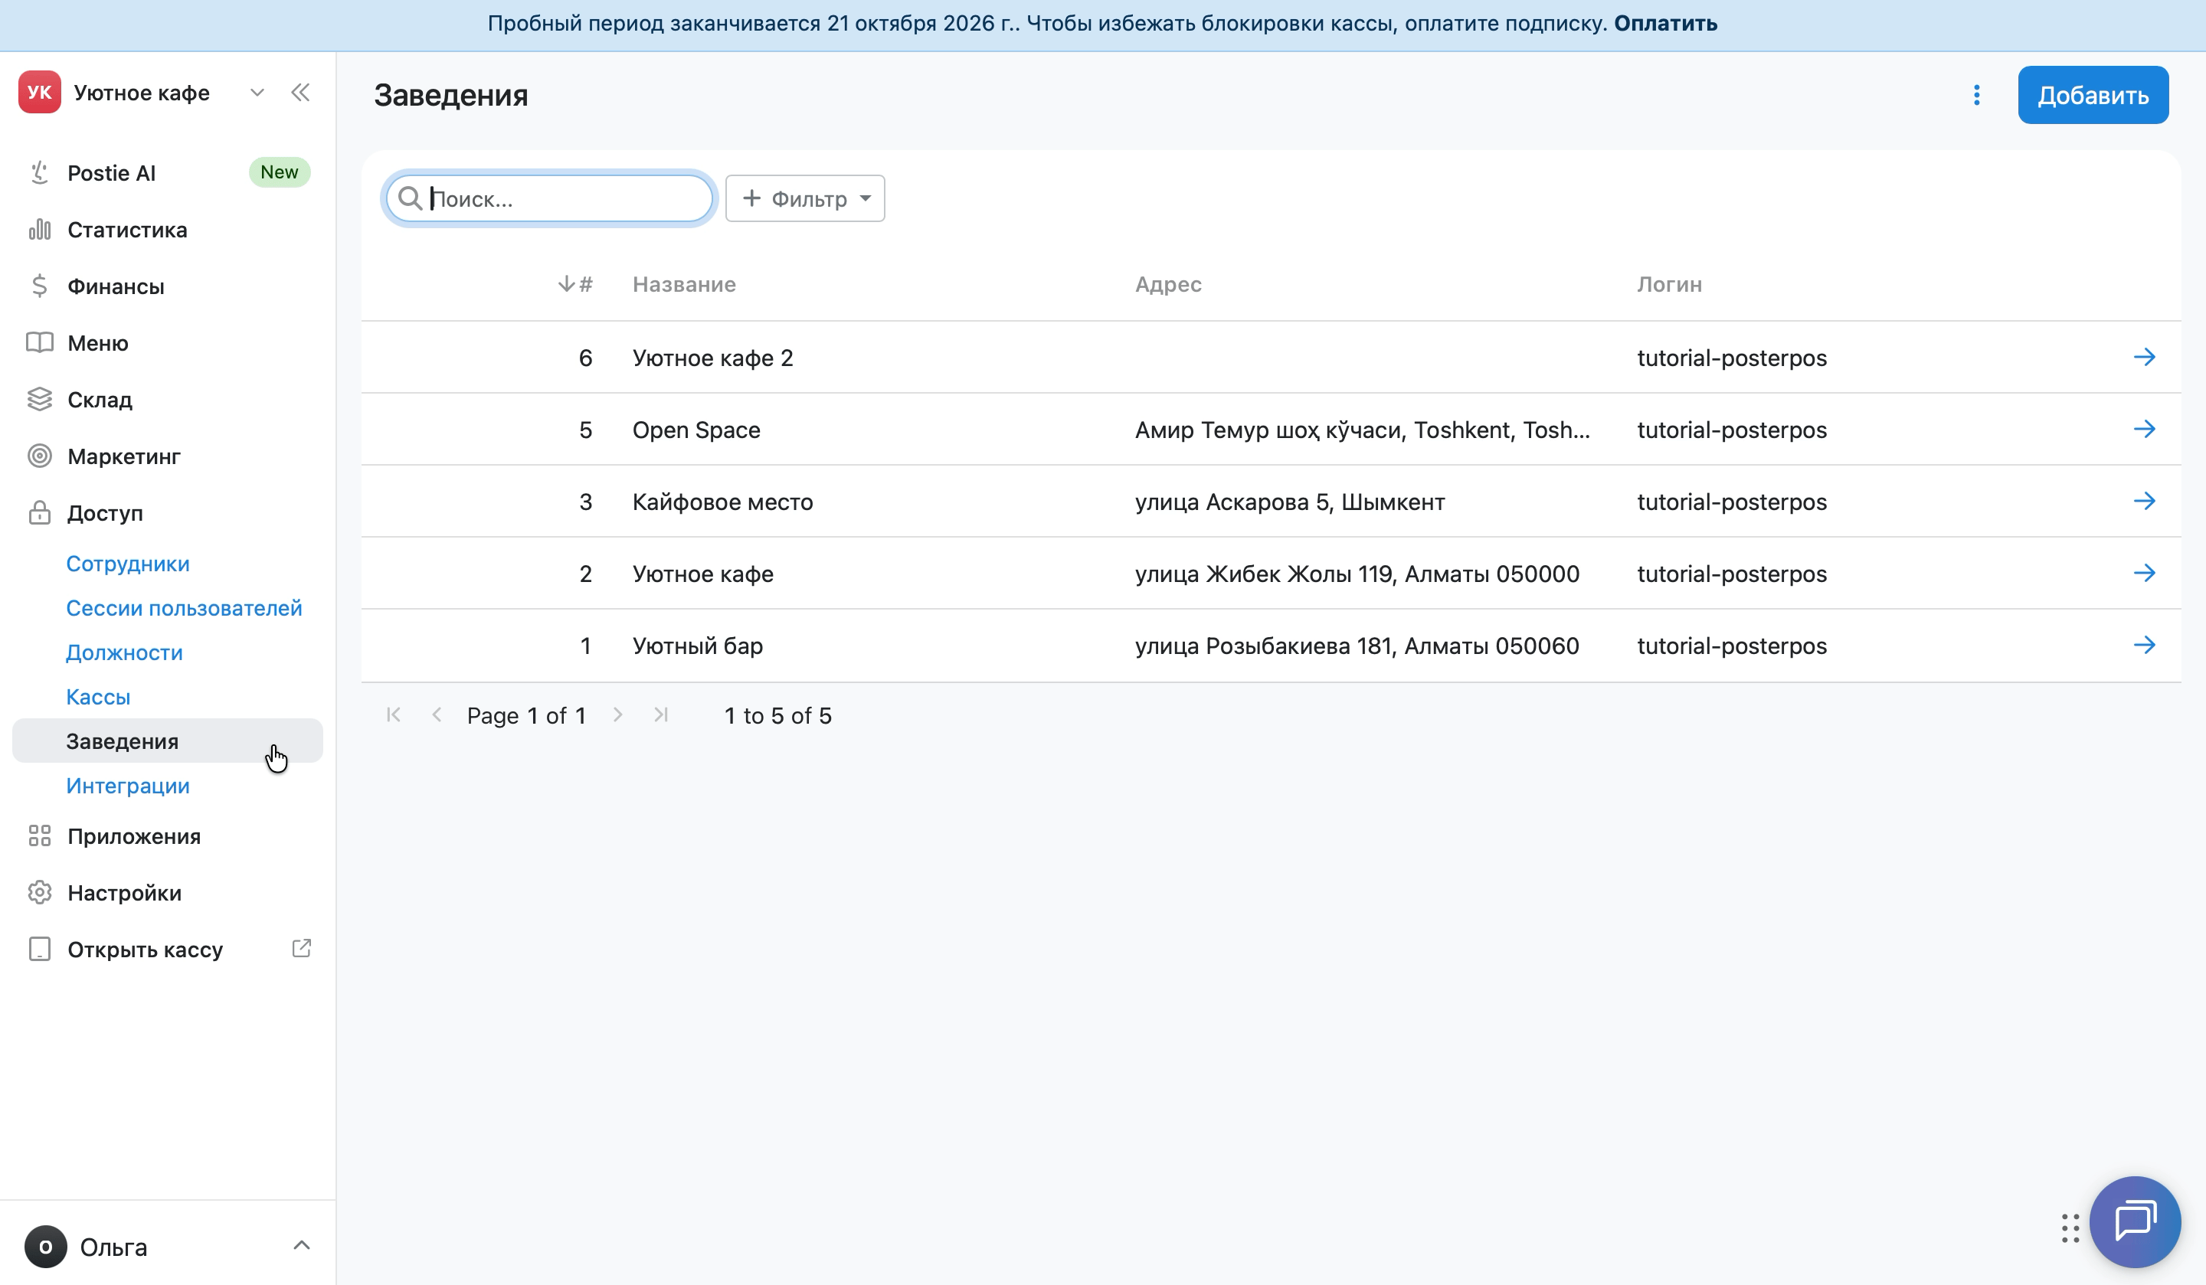This screenshot has width=2206, height=1285.
Task: Click the Ольга user avatar
Action: click(45, 1247)
